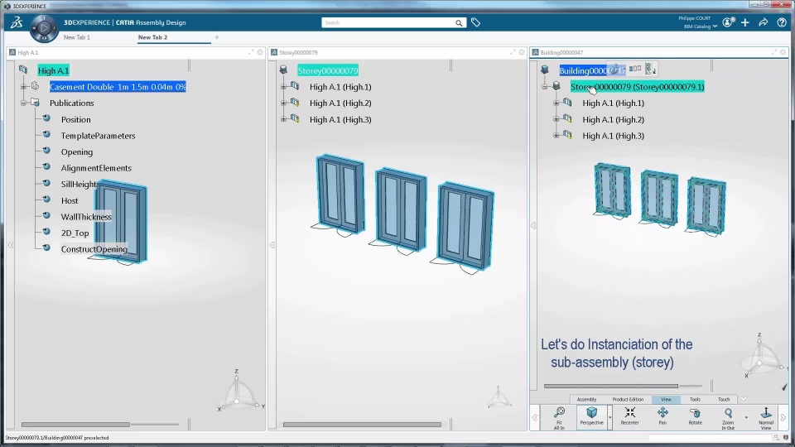Click the Storey panel horizontal scrollbar
795x447 pixels.
click(362, 424)
